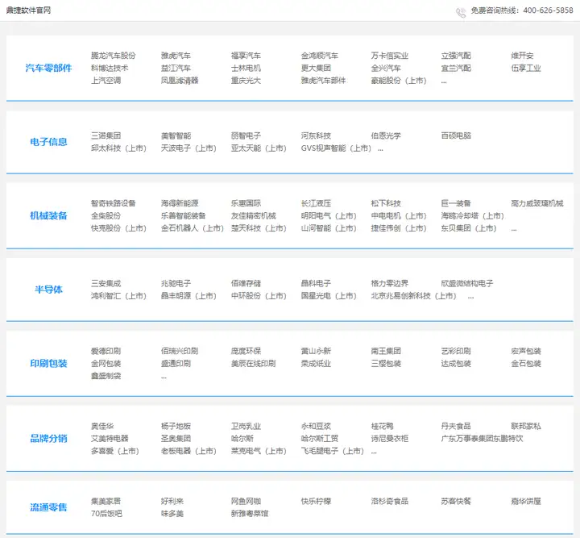Click the 杨子地板 entry

176,426
